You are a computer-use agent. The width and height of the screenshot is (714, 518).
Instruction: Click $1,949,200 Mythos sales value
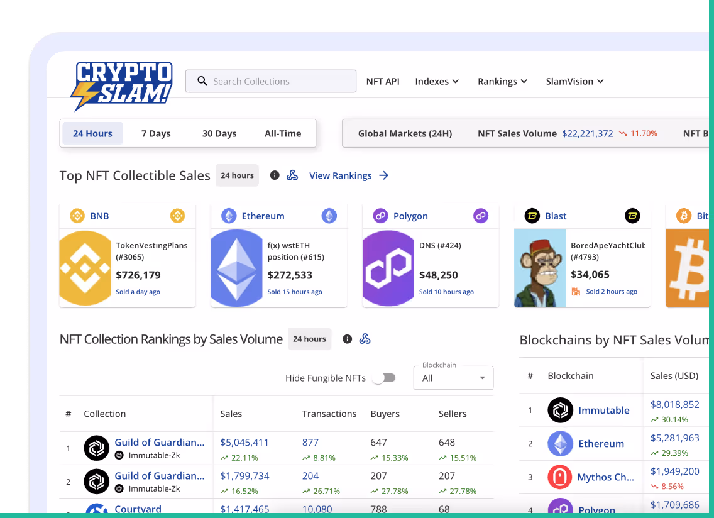pos(675,471)
